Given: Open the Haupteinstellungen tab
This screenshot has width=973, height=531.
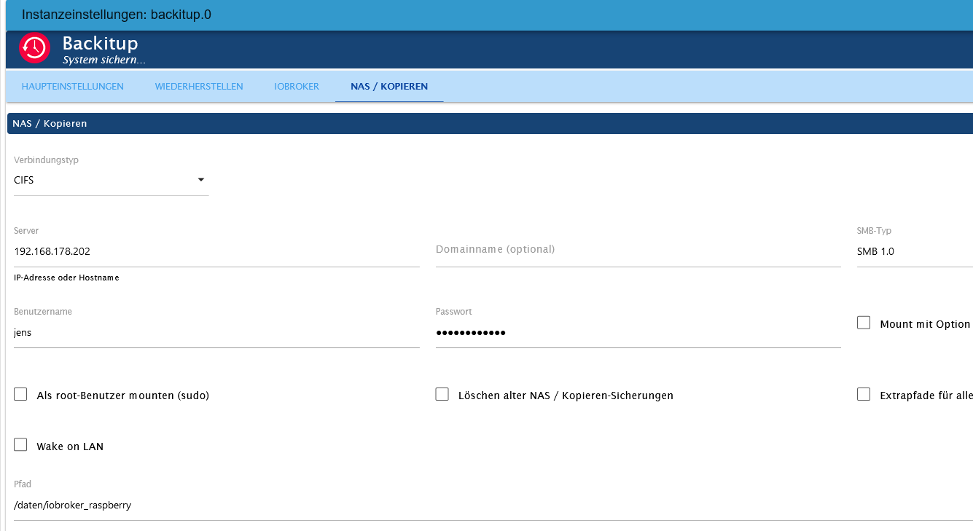Looking at the screenshot, I should click(73, 87).
